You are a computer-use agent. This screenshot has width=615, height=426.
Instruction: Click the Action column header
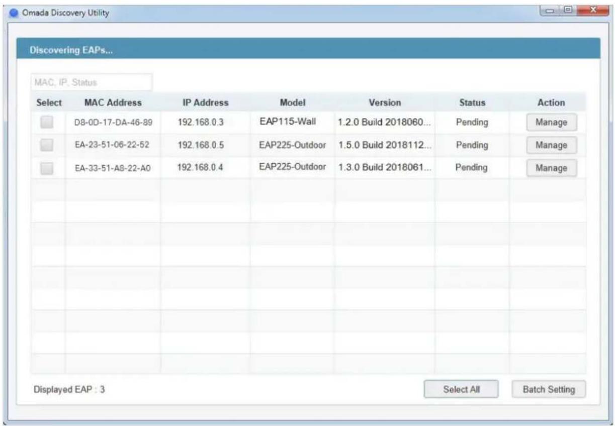pos(551,102)
